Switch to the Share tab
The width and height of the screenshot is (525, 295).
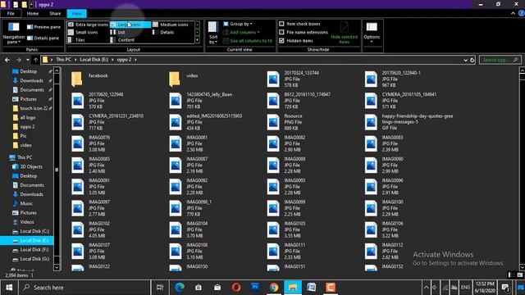tap(55, 13)
